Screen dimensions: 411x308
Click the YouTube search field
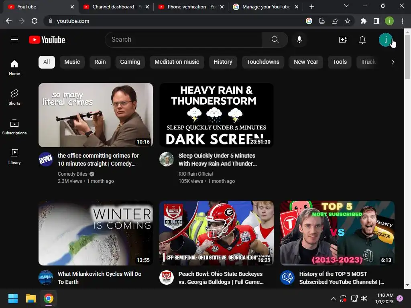click(184, 40)
